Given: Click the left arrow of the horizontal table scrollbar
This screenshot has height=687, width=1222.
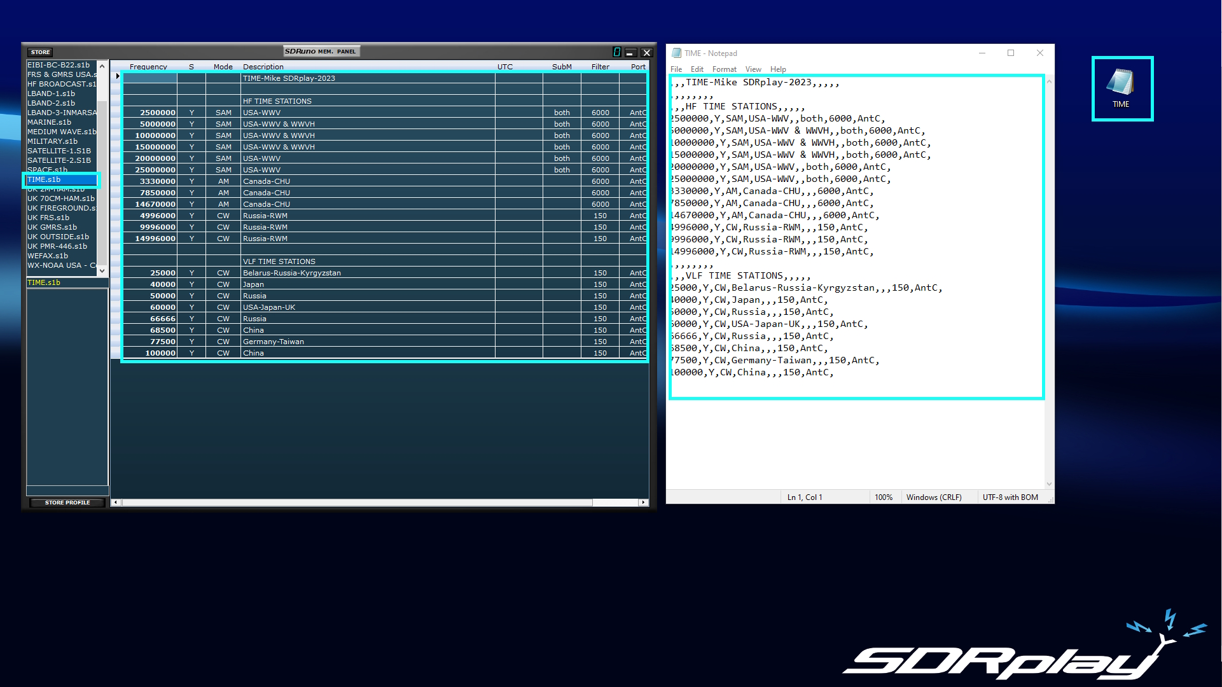Looking at the screenshot, I should [115, 502].
